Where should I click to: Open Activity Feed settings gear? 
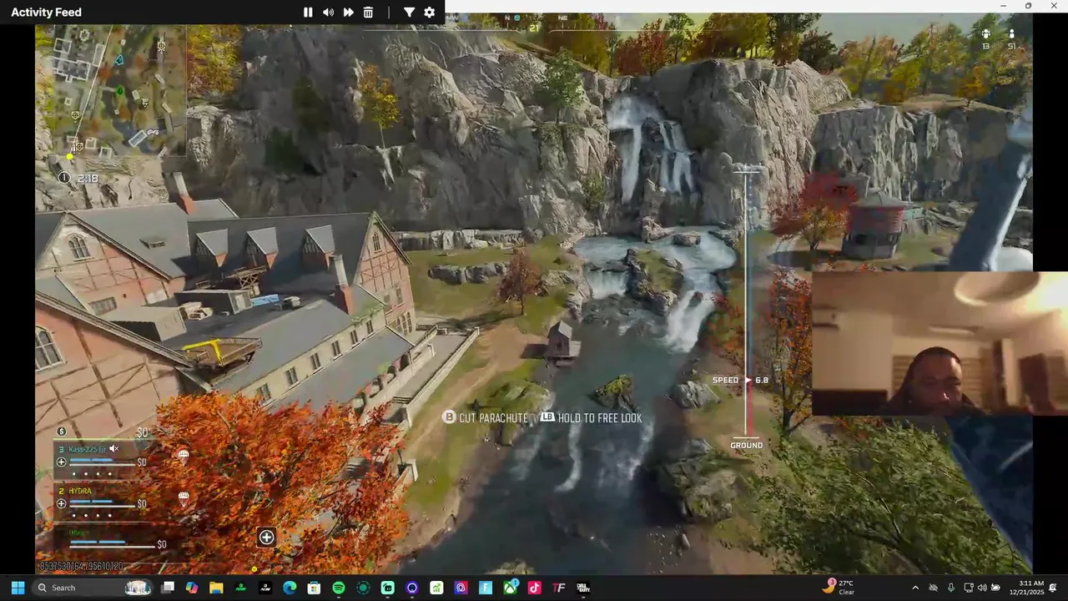click(x=429, y=13)
